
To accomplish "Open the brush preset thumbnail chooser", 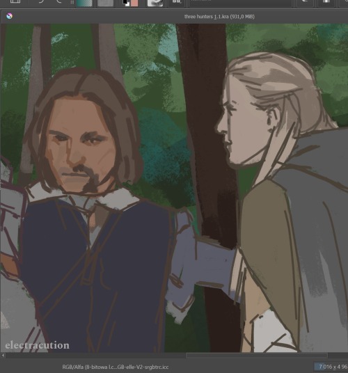I will pos(155,3).
